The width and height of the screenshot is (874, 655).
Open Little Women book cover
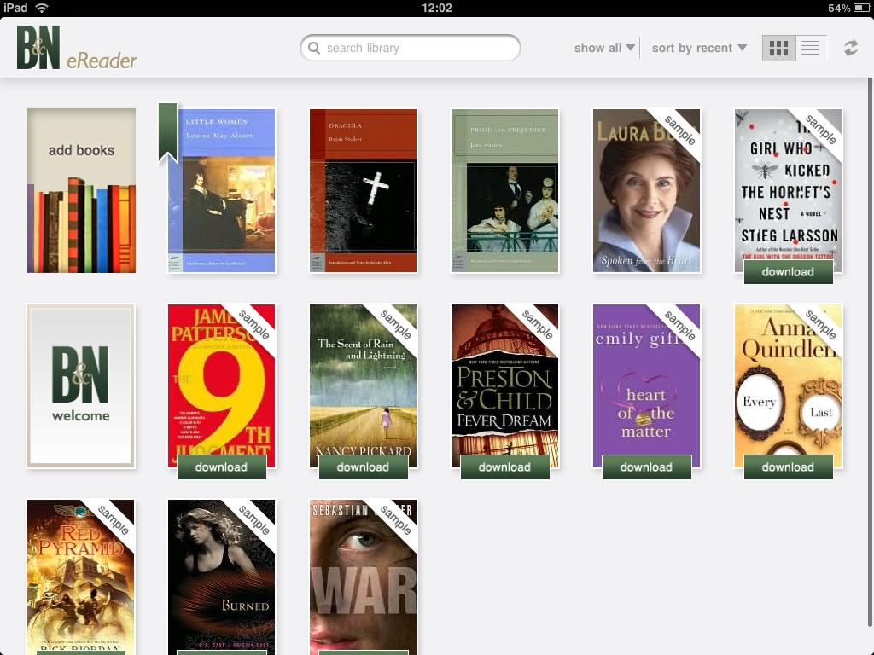[222, 190]
